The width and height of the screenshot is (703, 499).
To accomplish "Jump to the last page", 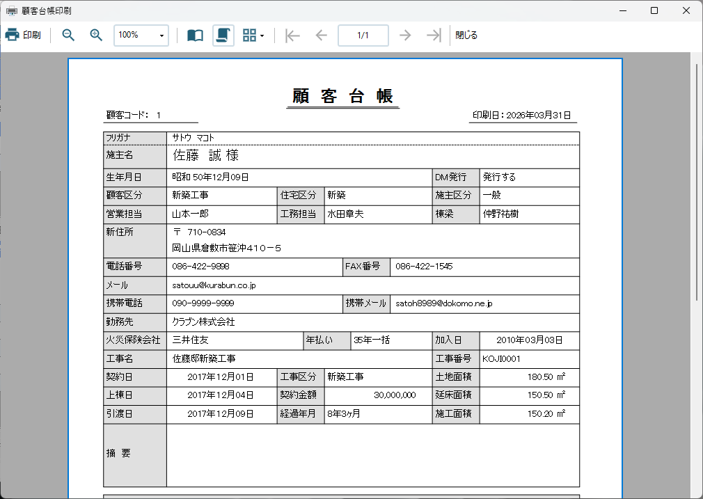I will (x=434, y=35).
